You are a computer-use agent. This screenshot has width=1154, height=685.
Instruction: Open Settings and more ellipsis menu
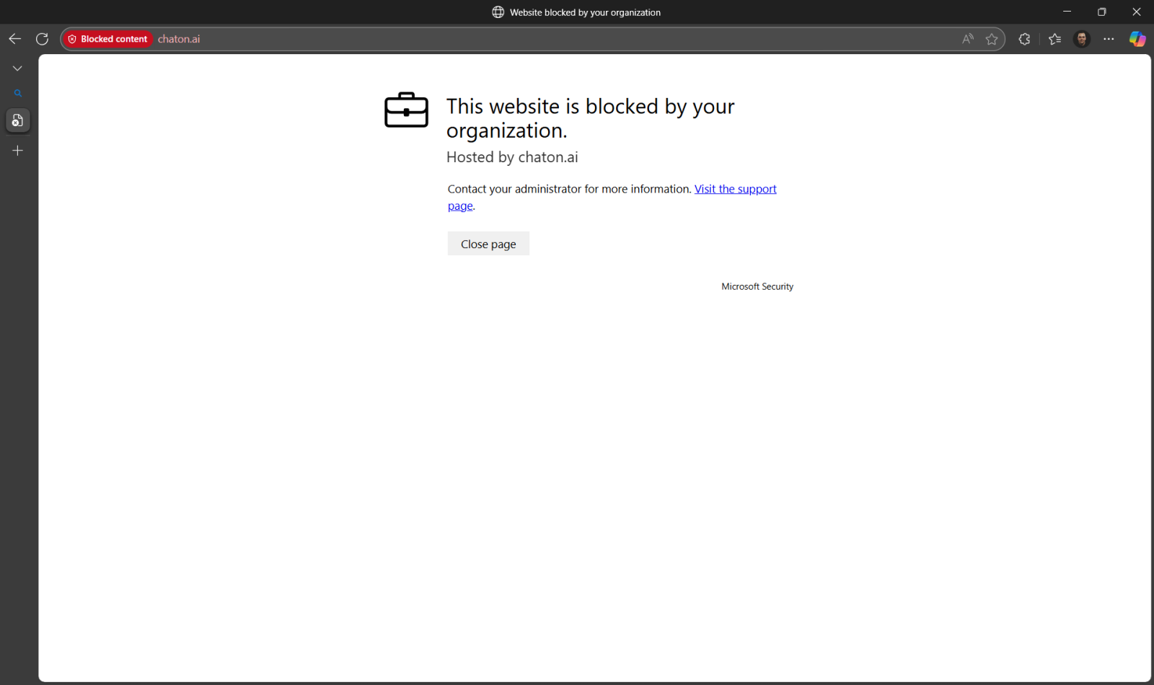tap(1109, 39)
